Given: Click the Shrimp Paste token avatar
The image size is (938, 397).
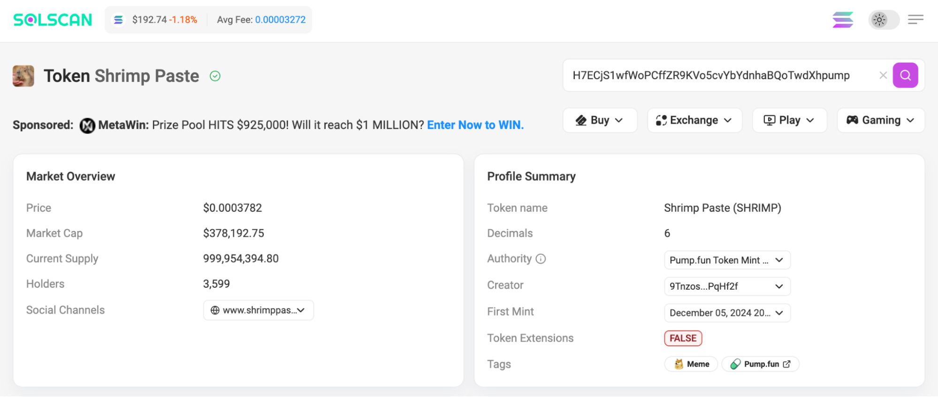Looking at the screenshot, I should coord(23,76).
